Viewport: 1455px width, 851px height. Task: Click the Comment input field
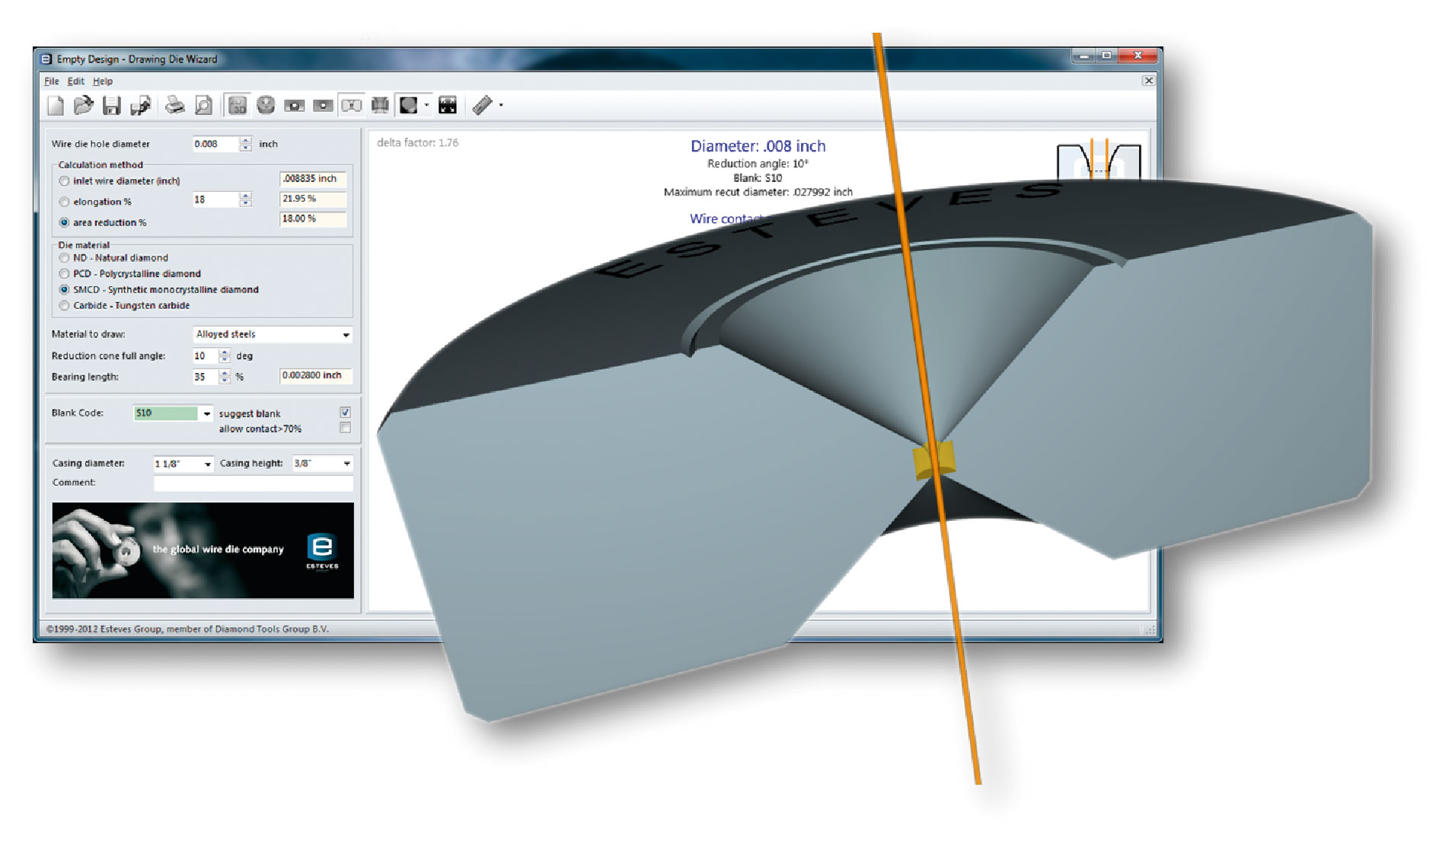tap(254, 483)
